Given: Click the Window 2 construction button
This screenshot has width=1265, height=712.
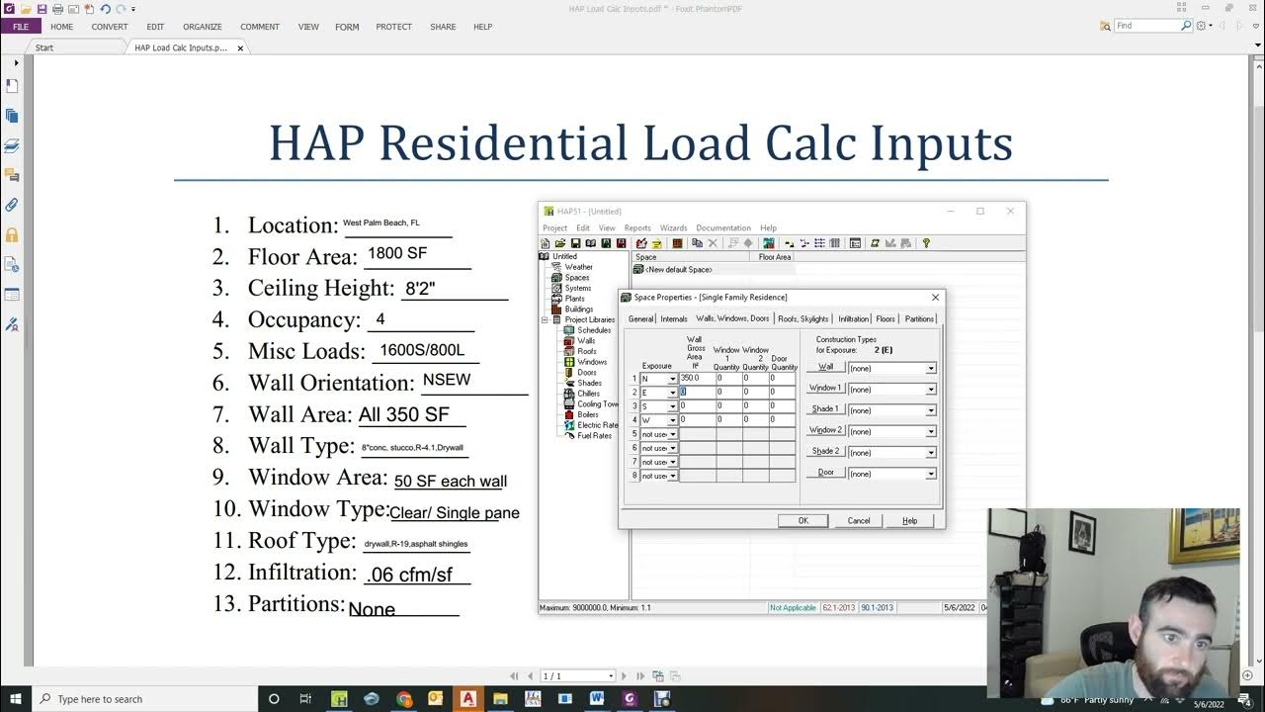Looking at the screenshot, I should [826, 430].
